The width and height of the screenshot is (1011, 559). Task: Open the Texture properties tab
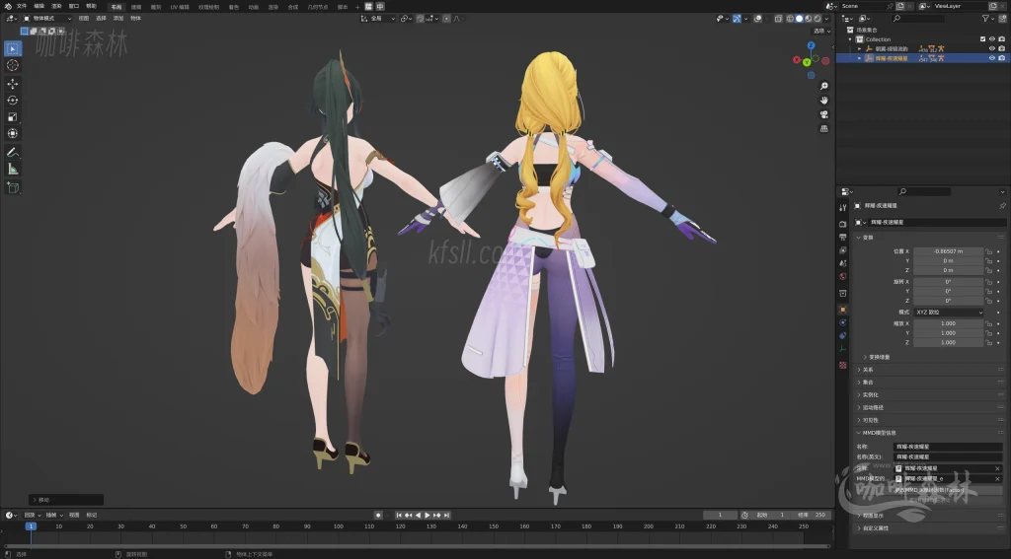pos(843,365)
